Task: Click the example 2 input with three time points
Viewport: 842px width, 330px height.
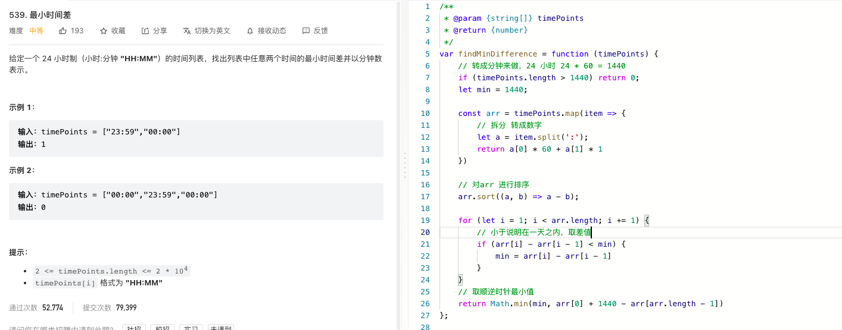Action: [117, 194]
